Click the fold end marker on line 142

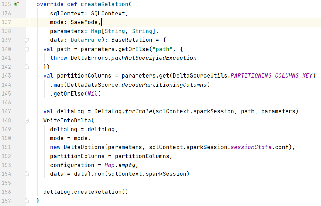(27, 67)
